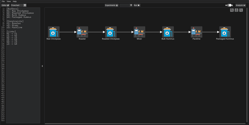Zoom in on the flowchart canvas
This screenshot has width=249, height=125.
pyautogui.click(x=232, y=10)
